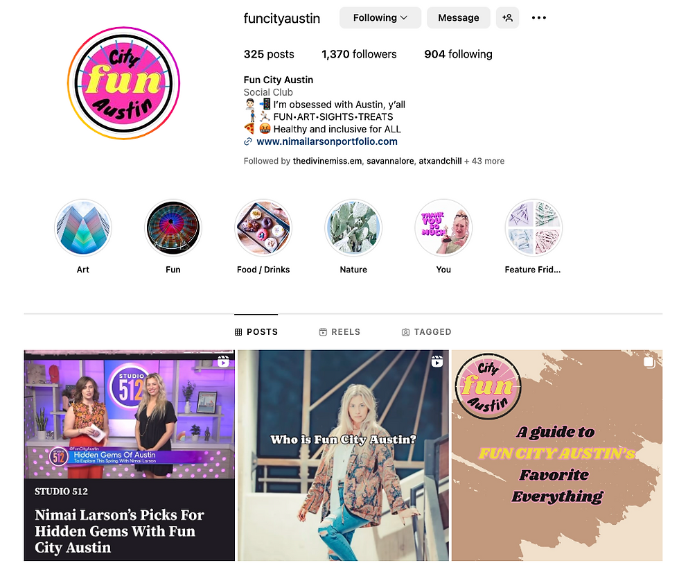Image resolution: width=679 pixels, height=563 pixels.
Task: Click the add similar accounts icon button
Action: 507,18
